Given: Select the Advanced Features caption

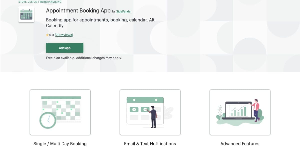Looking at the screenshot, I should [240, 144].
